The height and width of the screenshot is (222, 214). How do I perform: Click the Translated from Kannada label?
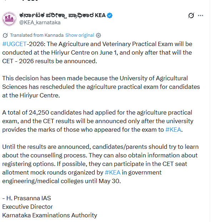coord(37,35)
